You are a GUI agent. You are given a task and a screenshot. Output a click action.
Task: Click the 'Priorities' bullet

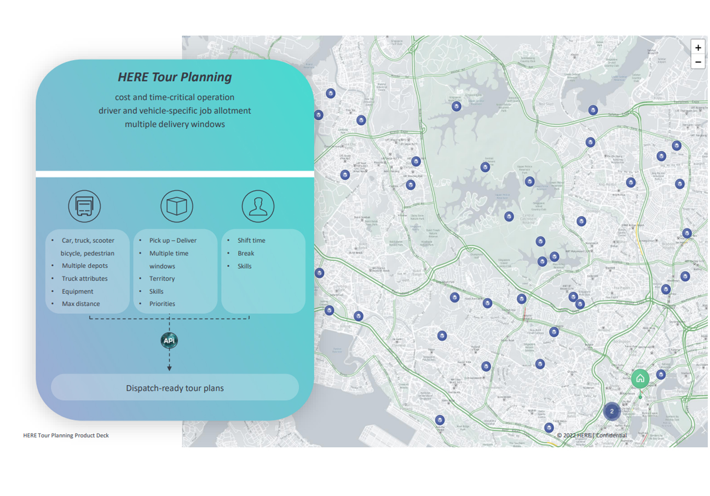[x=162, y=304]
